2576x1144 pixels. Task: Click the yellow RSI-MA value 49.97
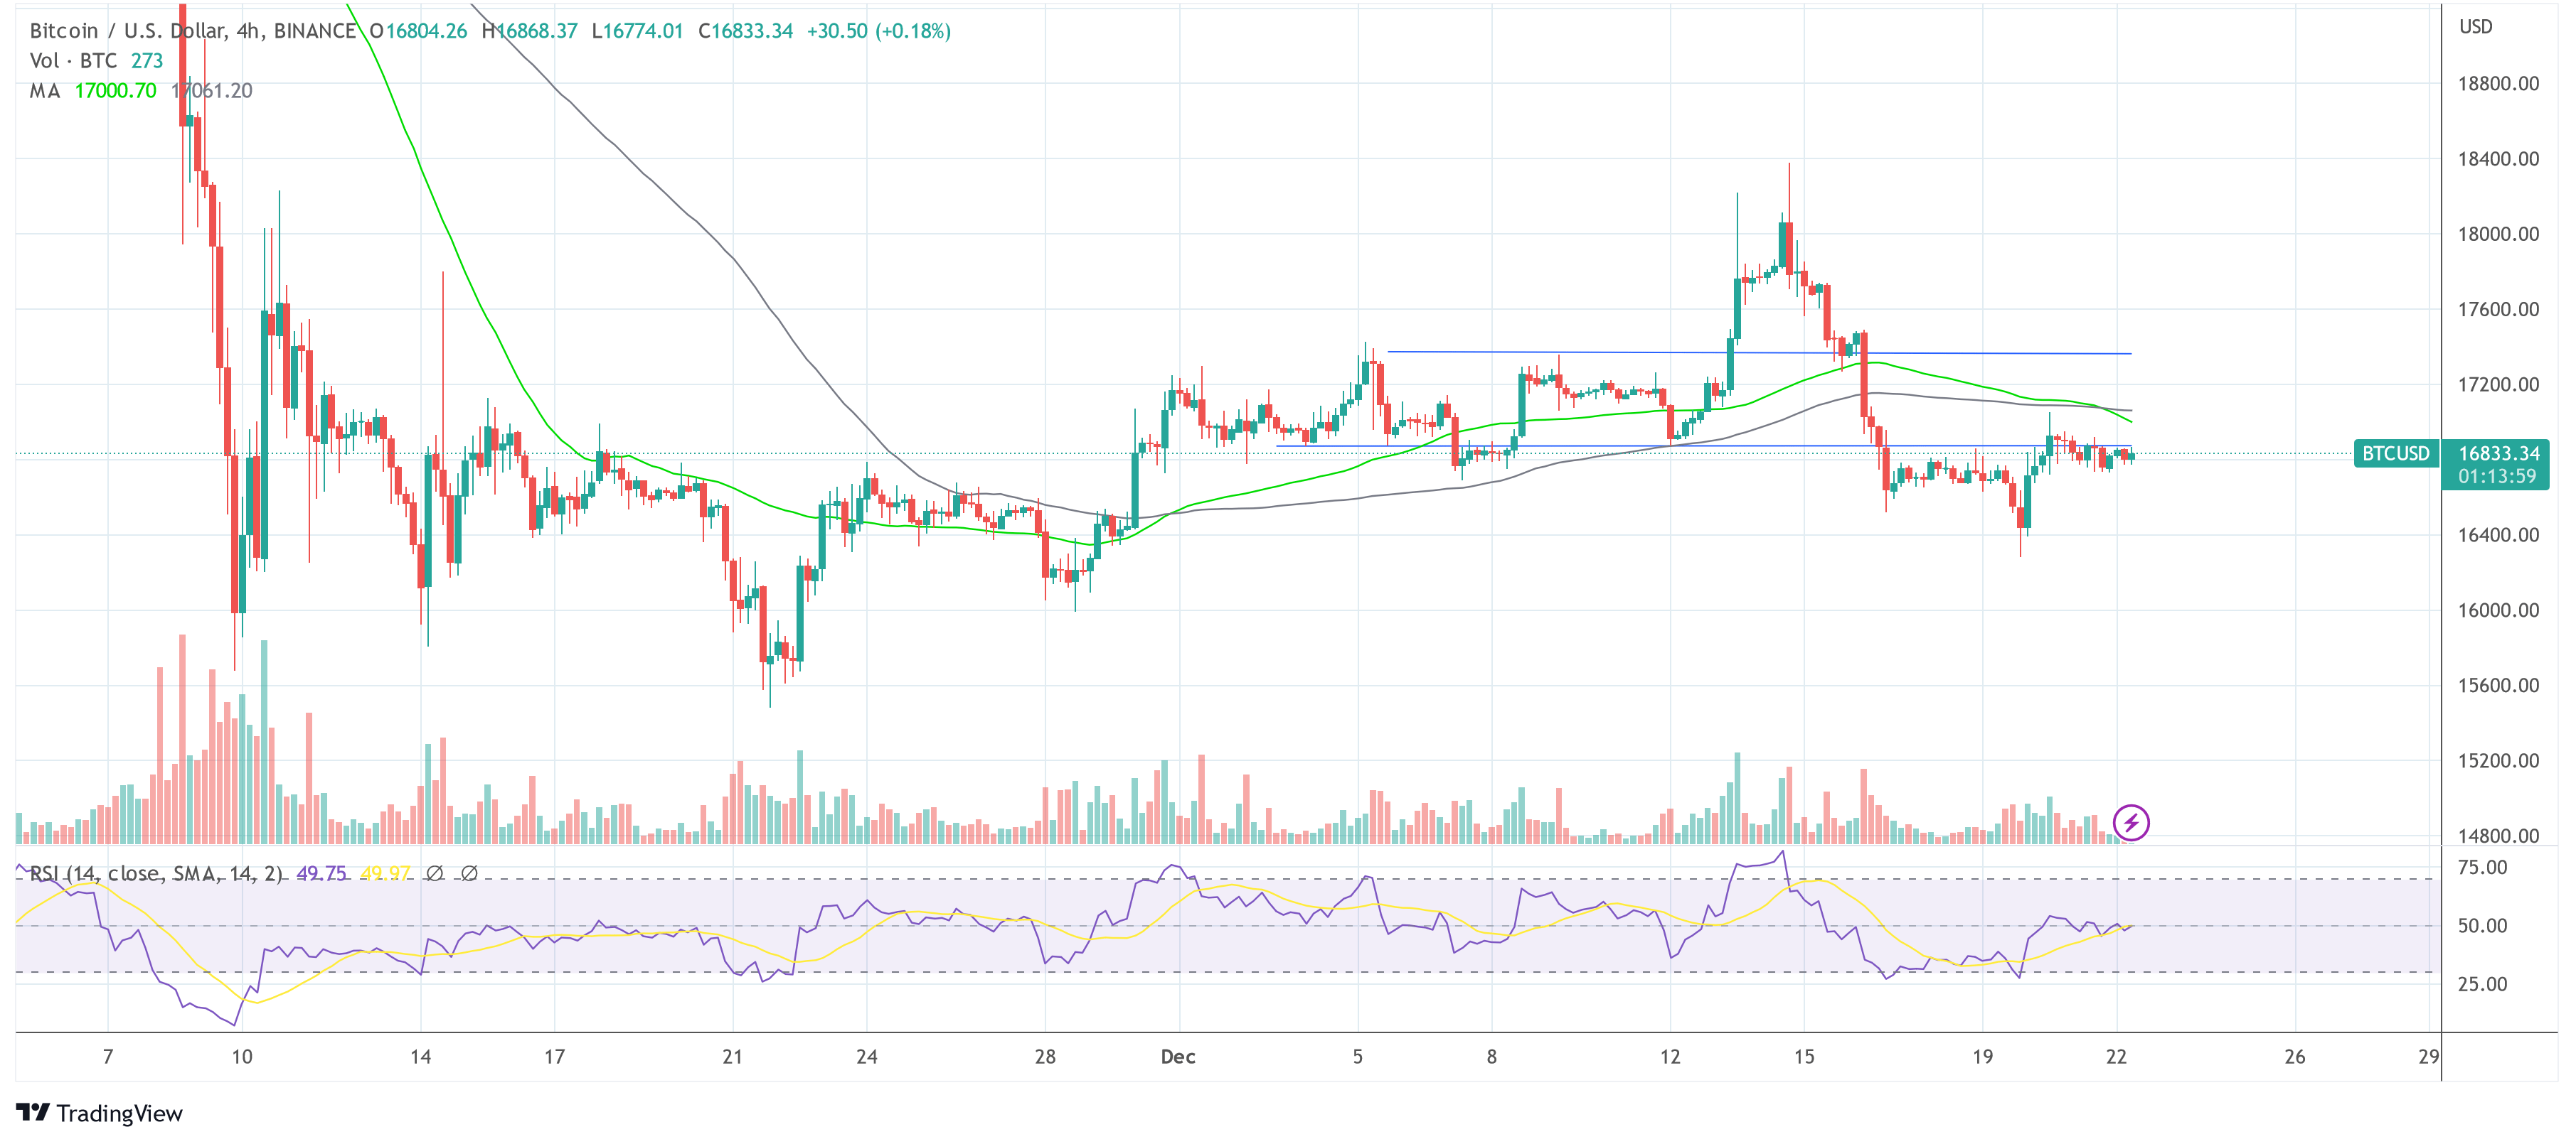coord(386,873)
